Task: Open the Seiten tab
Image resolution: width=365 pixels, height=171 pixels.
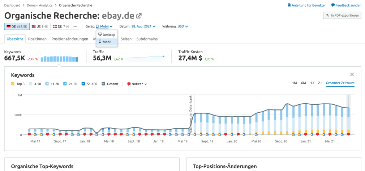Action: pos(126,39)
